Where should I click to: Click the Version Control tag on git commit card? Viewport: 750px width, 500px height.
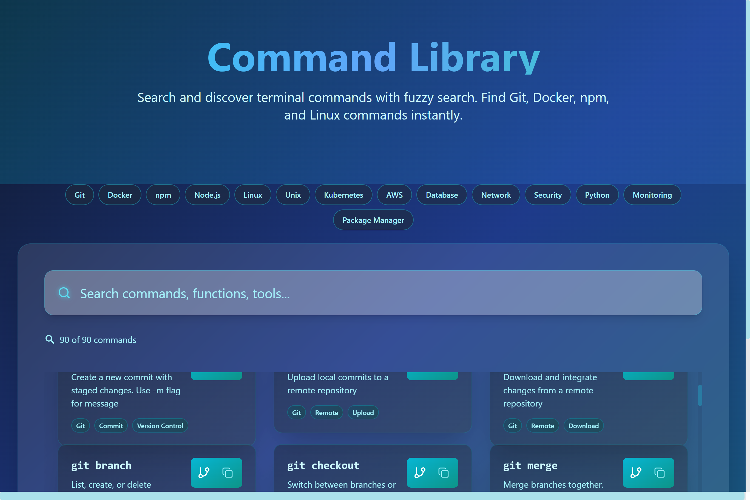160,425
